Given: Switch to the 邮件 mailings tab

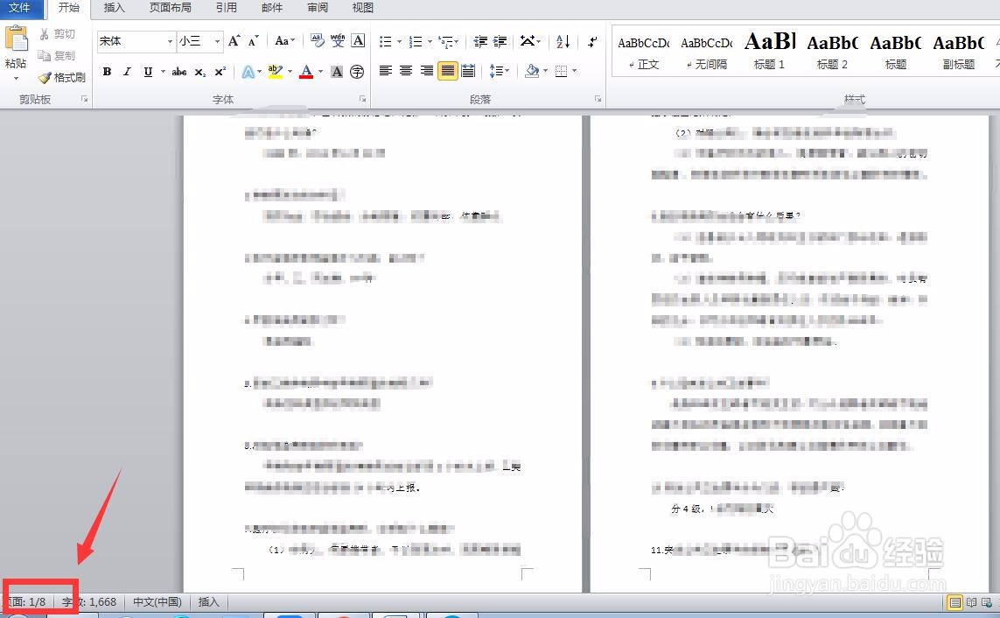Looking at the screenshot, I should pos(272,8).
